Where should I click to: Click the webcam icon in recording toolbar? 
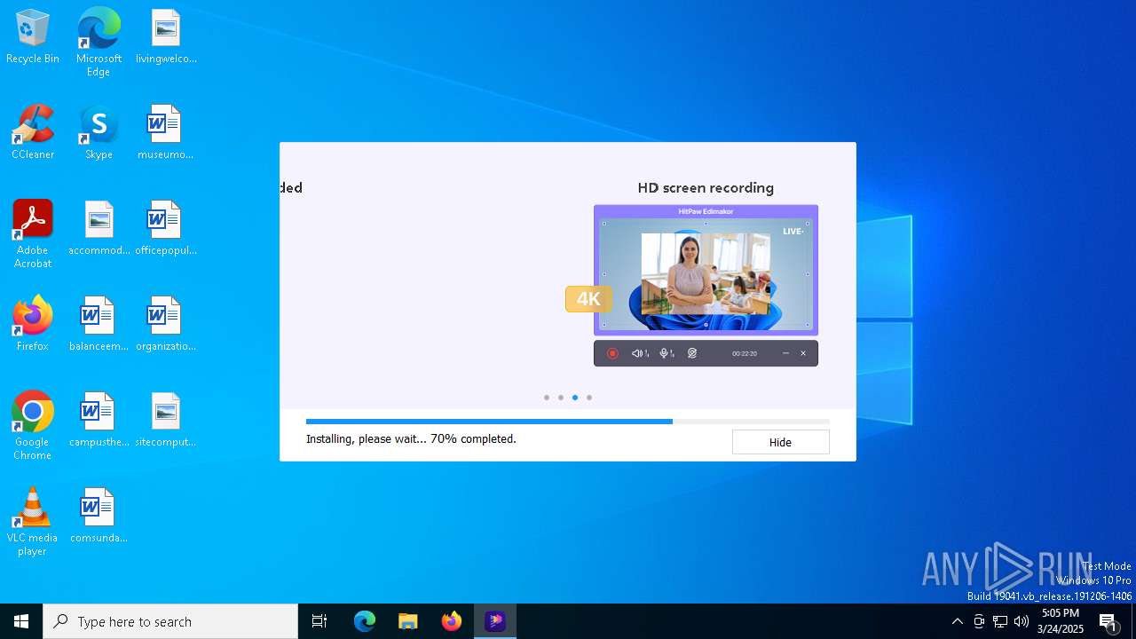pos(692,353)
